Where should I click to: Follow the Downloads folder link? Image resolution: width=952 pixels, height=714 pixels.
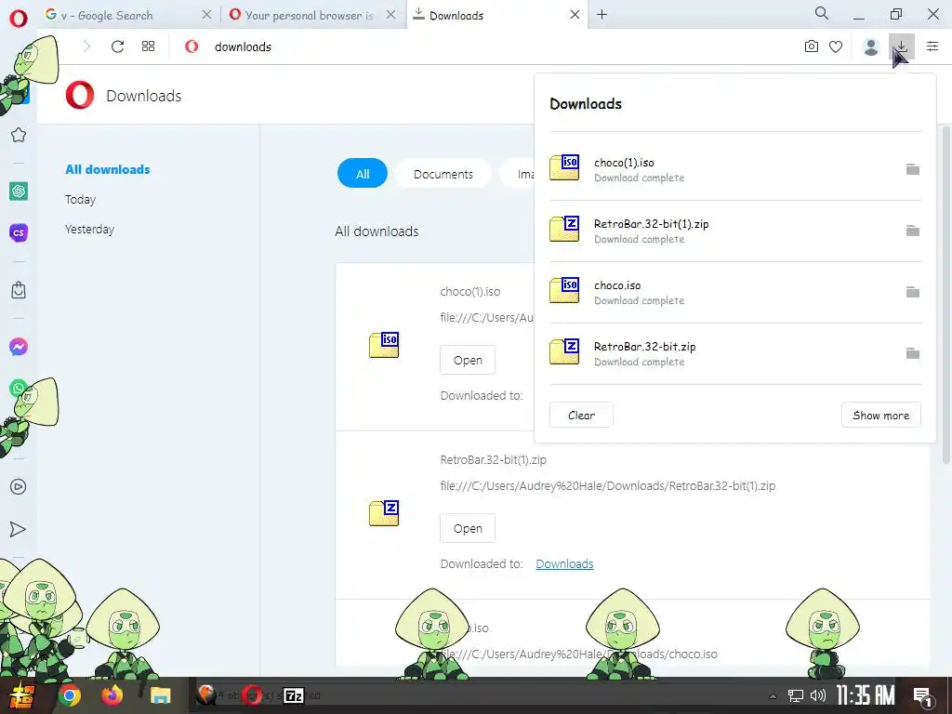click(564, 564)
